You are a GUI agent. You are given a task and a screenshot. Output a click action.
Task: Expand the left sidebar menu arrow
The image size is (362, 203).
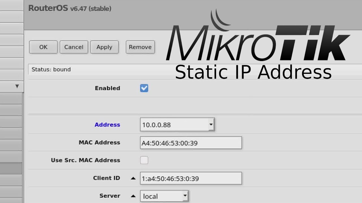[17, 86]
